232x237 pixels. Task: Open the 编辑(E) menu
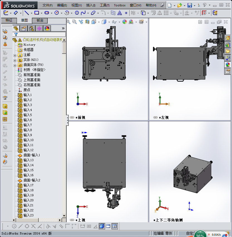pos(62,5)
